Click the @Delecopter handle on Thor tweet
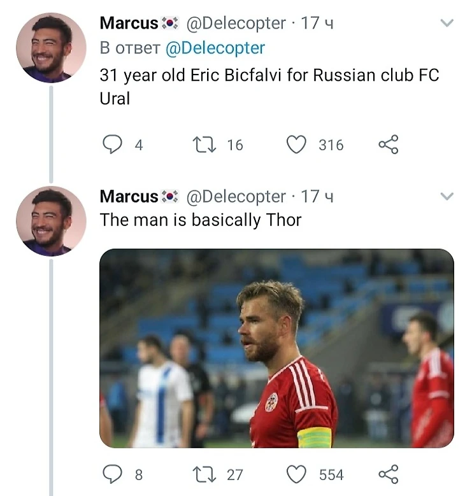465x496 pixels. click(x=235, y=196)
